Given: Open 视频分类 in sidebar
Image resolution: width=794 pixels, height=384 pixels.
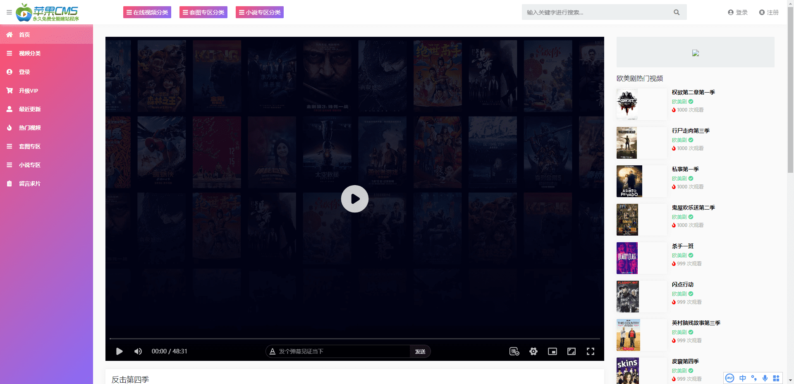Looking at the screenshot, I should tap(46, 53).
